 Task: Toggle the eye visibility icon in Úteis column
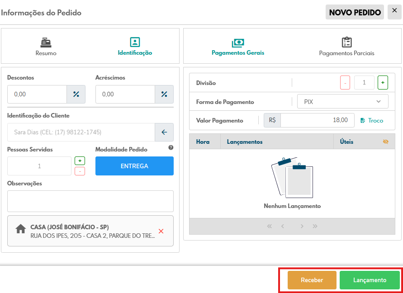(x=386, y=142)
